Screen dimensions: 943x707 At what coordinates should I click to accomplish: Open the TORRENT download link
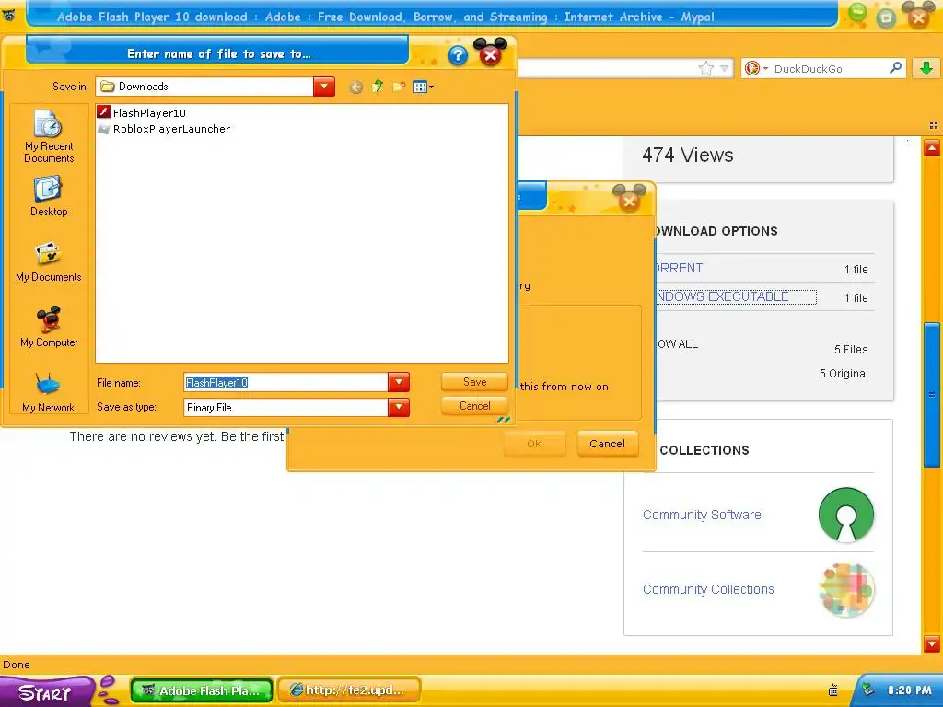pyautogui.click(x=679, y=268)
